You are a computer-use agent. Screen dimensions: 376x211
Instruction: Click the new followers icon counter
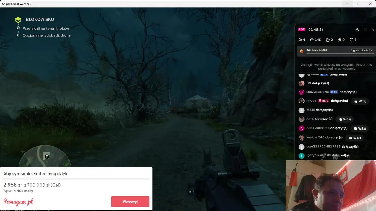coord(340,40)
